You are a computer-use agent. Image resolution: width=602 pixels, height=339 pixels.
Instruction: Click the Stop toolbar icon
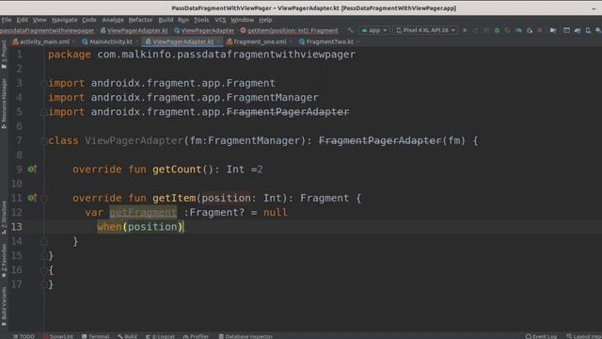pos(540,30)
